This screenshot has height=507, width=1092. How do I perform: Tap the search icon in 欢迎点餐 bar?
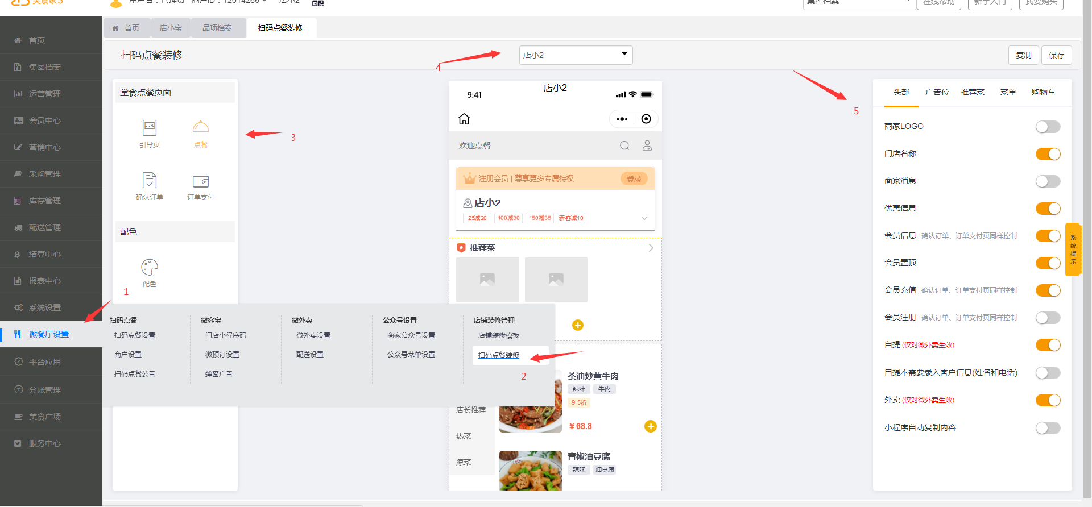[624, 146]
